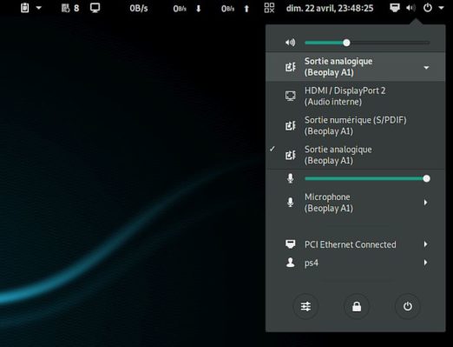Click the monitor icon in top bar

pos(95,8)
